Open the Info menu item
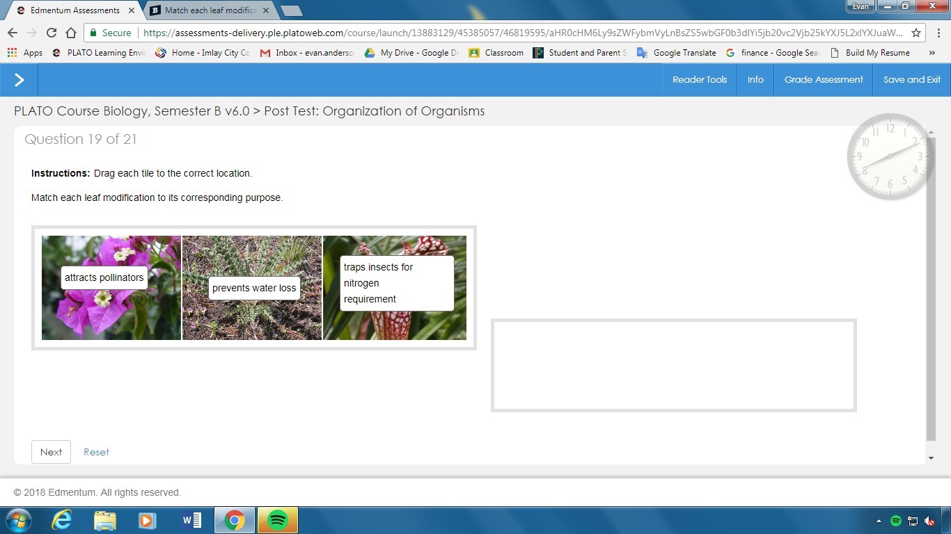Viewport: 951px width, 534px height. [755, 80]
